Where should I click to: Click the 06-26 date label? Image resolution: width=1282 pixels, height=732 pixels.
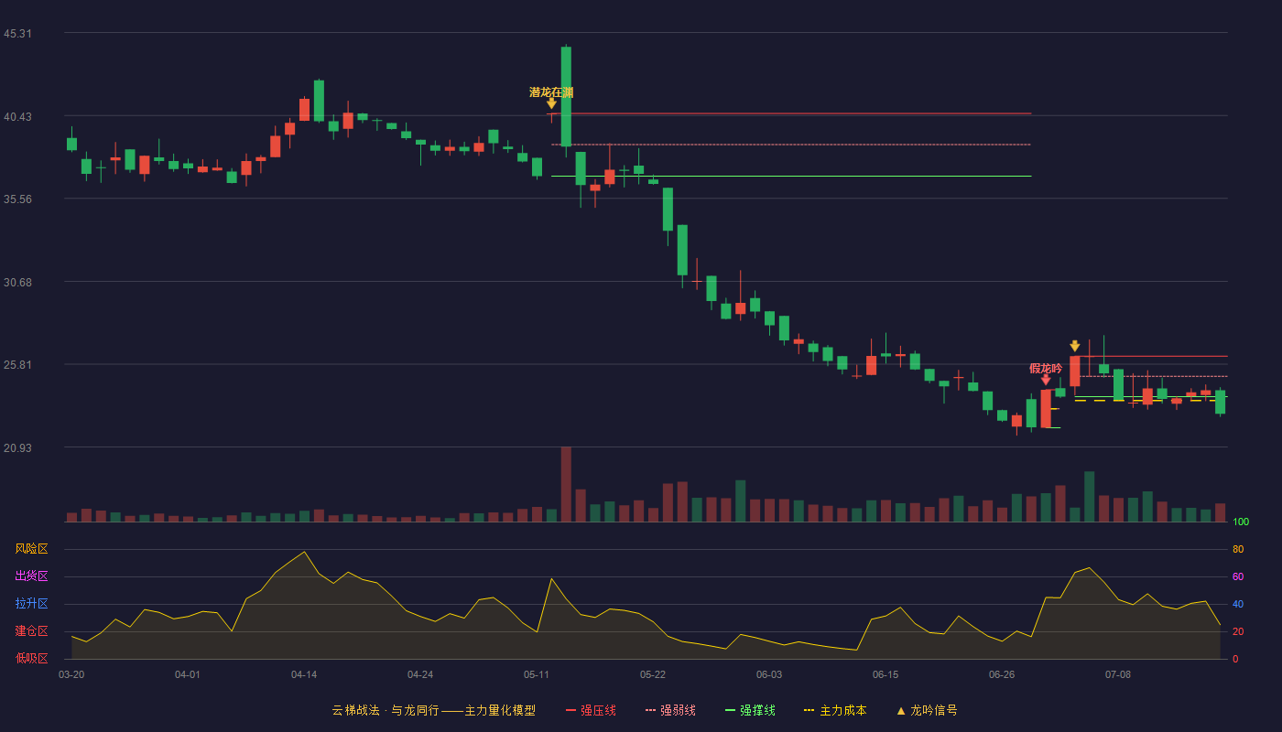[x=1002, y=674]
